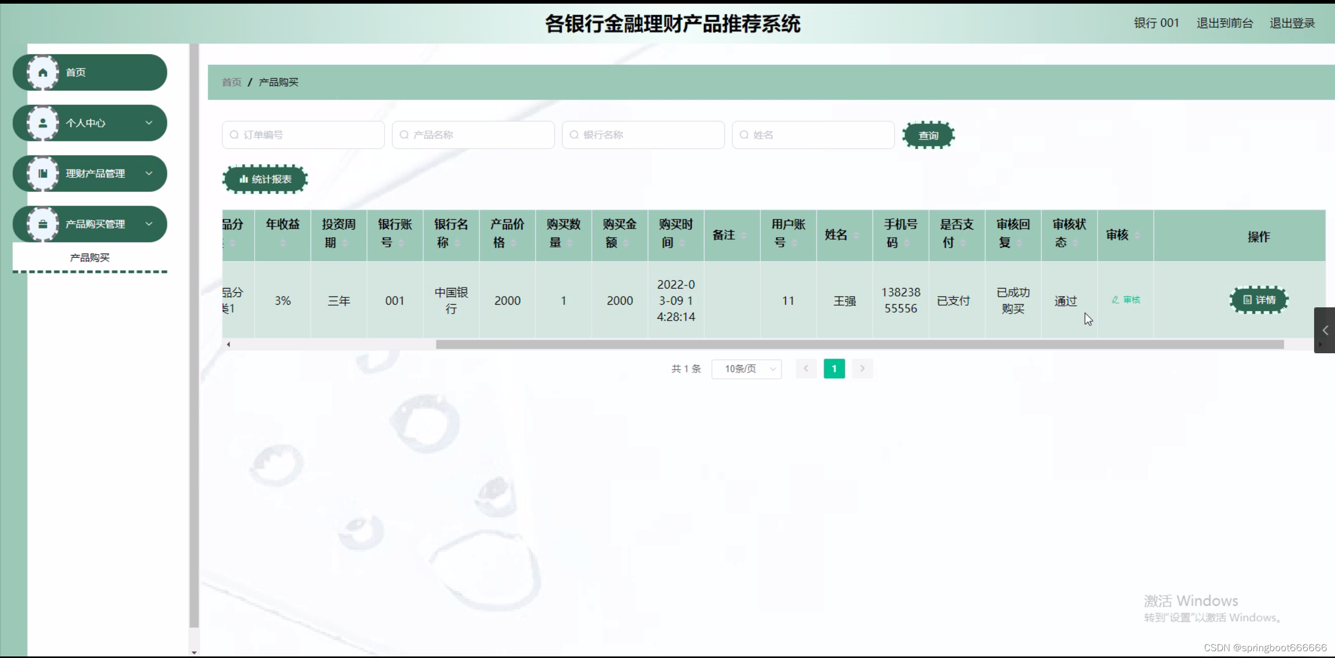Toggle sorting on 购买金额 column

pyautogui.click(x=626, y=243)
